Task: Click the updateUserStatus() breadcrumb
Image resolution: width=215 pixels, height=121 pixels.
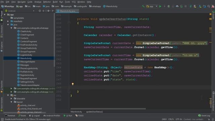Action: pyautogui.click(x=94, y=112)
